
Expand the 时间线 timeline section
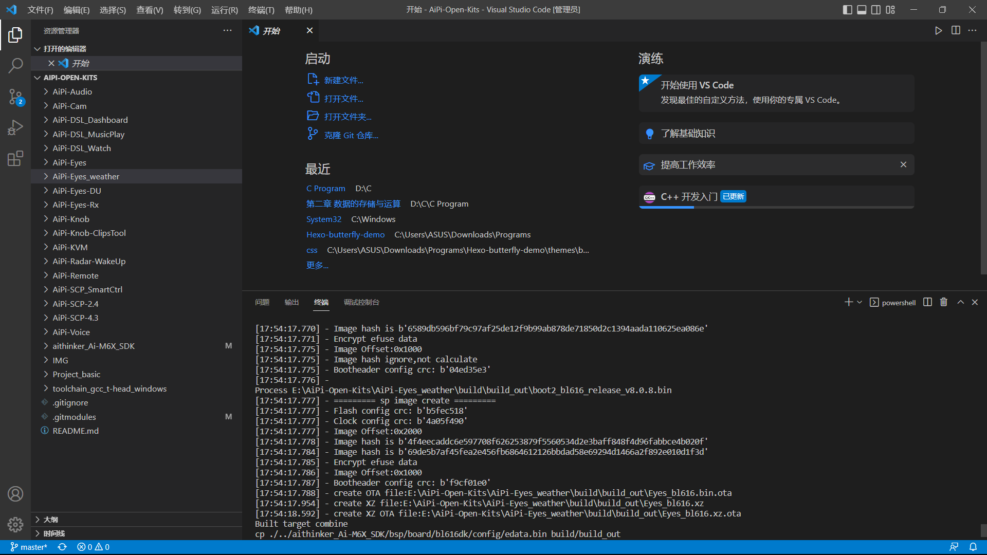[x=136, y=533]
